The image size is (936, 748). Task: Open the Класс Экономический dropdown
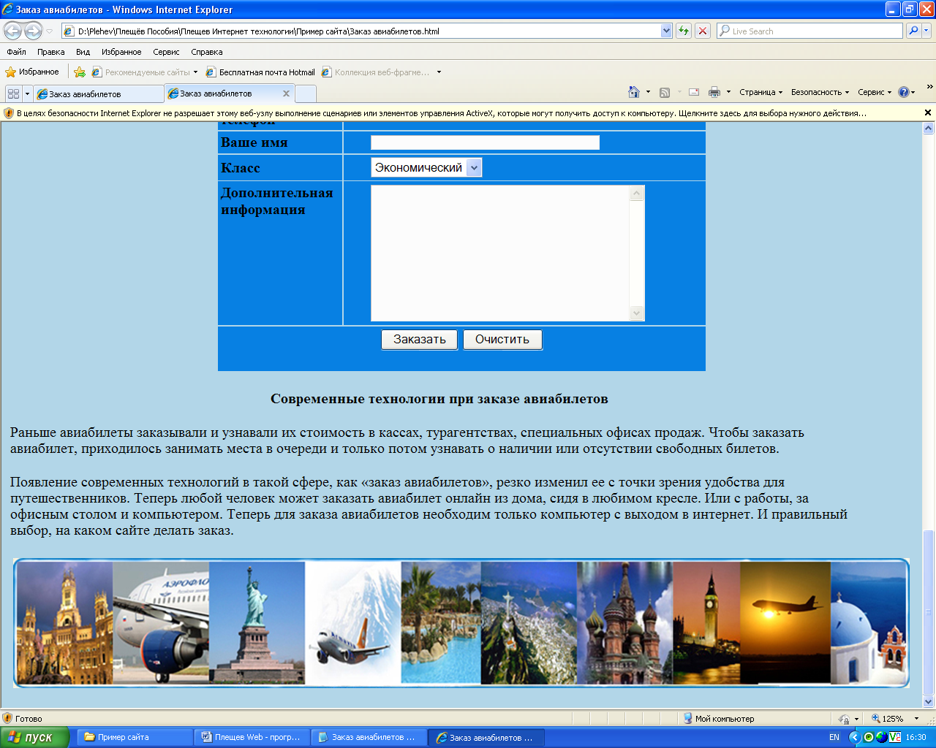426,168
